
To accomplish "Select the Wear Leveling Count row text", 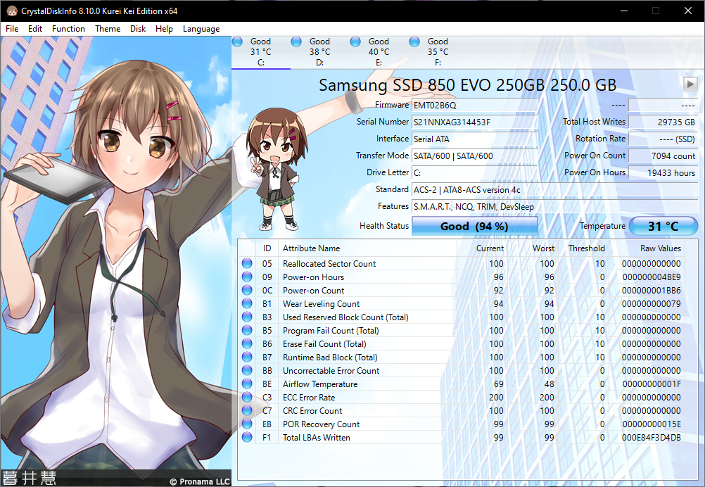I will point(321,303).
